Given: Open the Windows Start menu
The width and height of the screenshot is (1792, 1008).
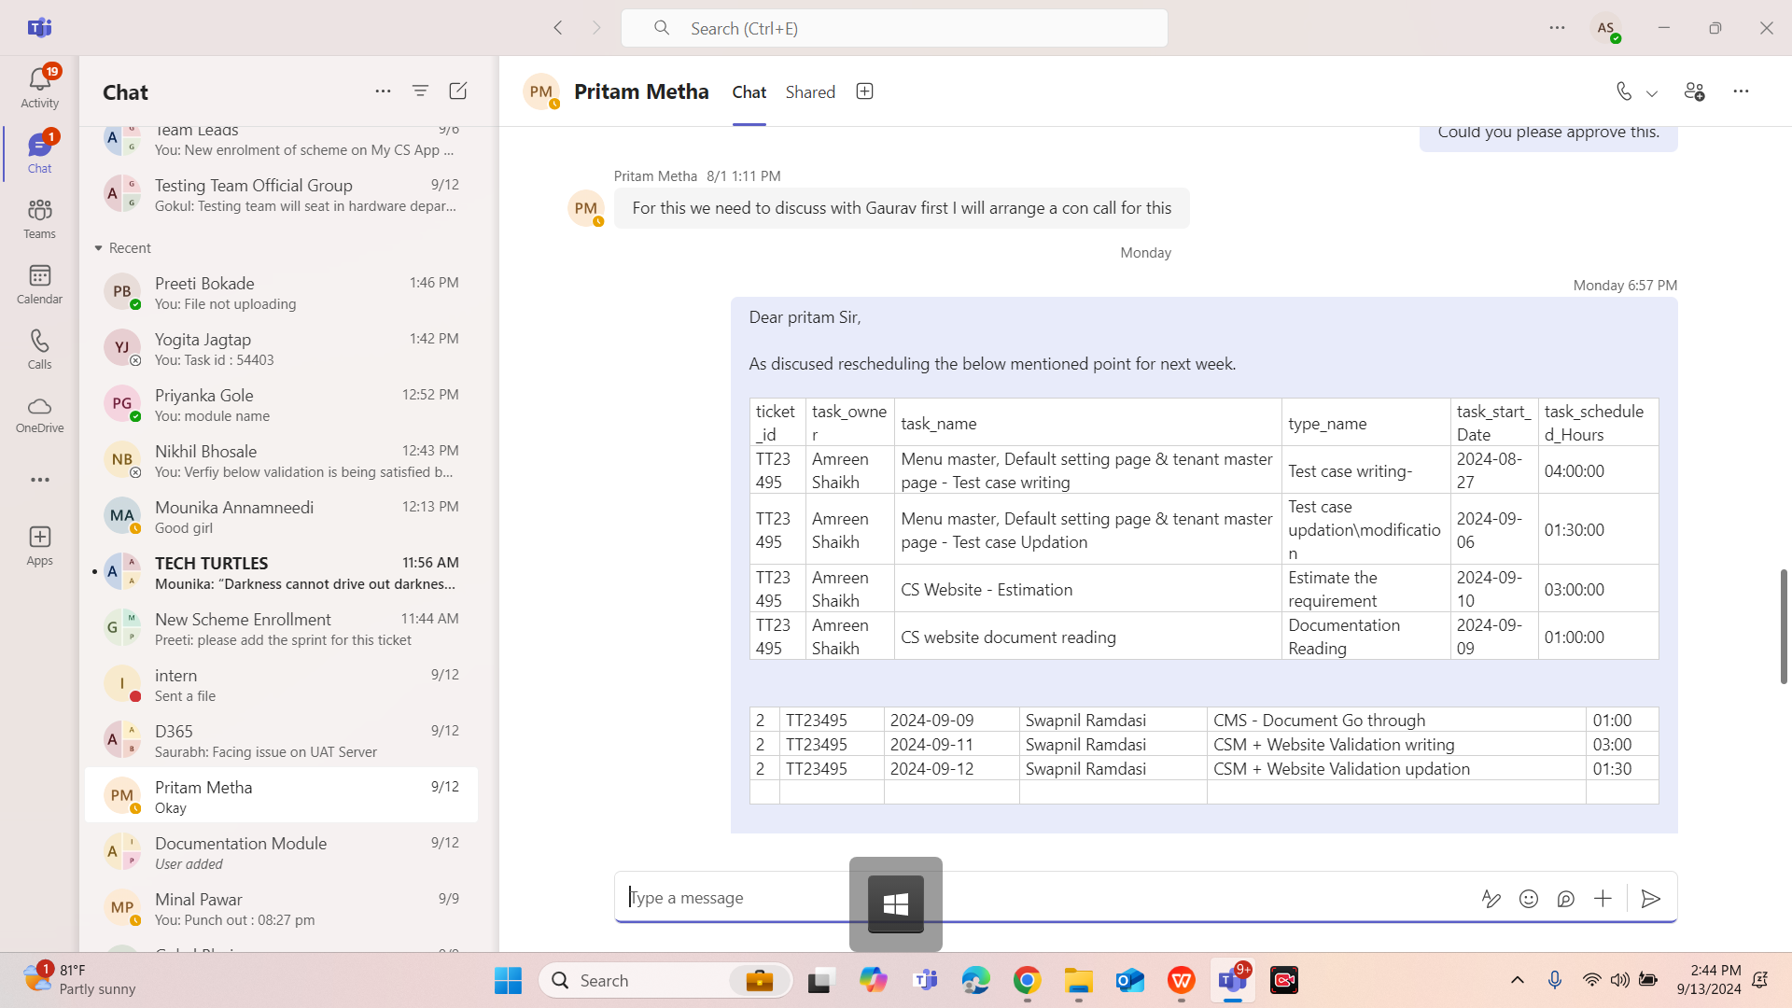Looking at the screenshot, I should 508,980.
